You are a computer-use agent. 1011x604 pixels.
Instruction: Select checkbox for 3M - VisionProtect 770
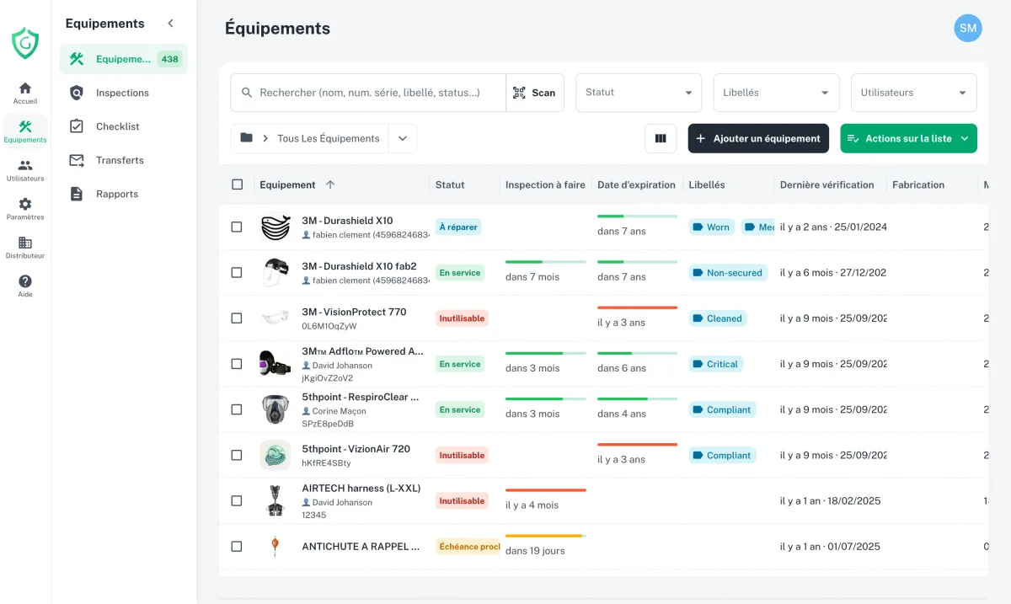[x=237, y=318]
